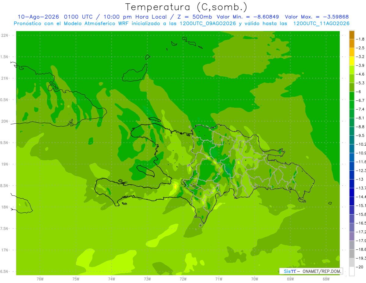Click the latitude label '17N'
Screen dimensions: 366x283
(5, 250)
